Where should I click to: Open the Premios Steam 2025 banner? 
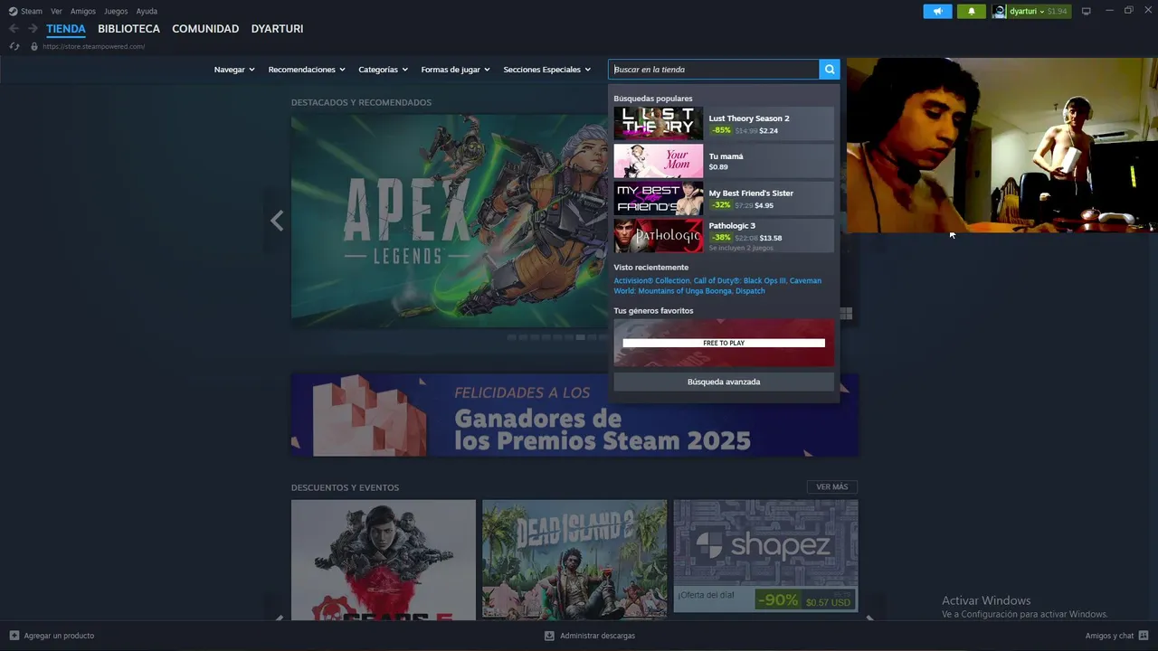(574, 415)
